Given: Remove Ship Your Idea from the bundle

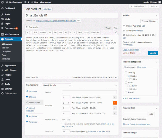Looking at the screenshot, I should point(115,113).
